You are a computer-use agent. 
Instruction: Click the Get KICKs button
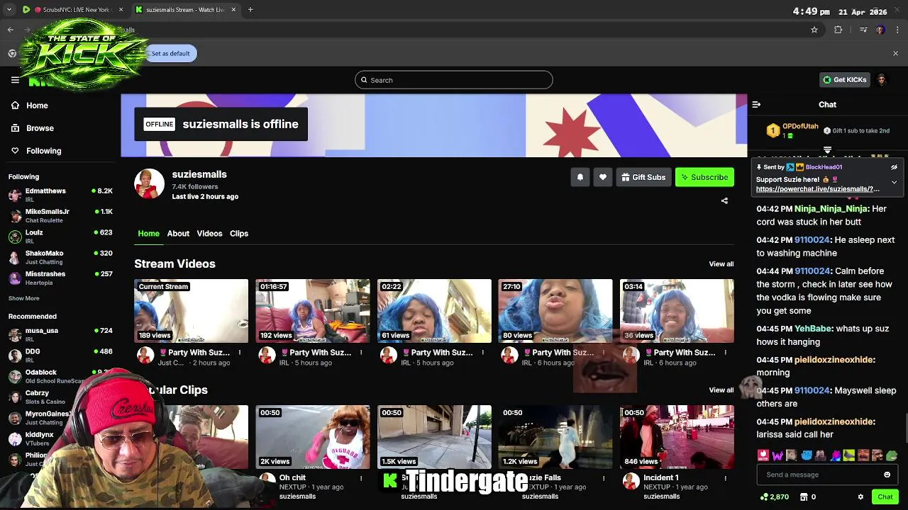pos(844,80)
